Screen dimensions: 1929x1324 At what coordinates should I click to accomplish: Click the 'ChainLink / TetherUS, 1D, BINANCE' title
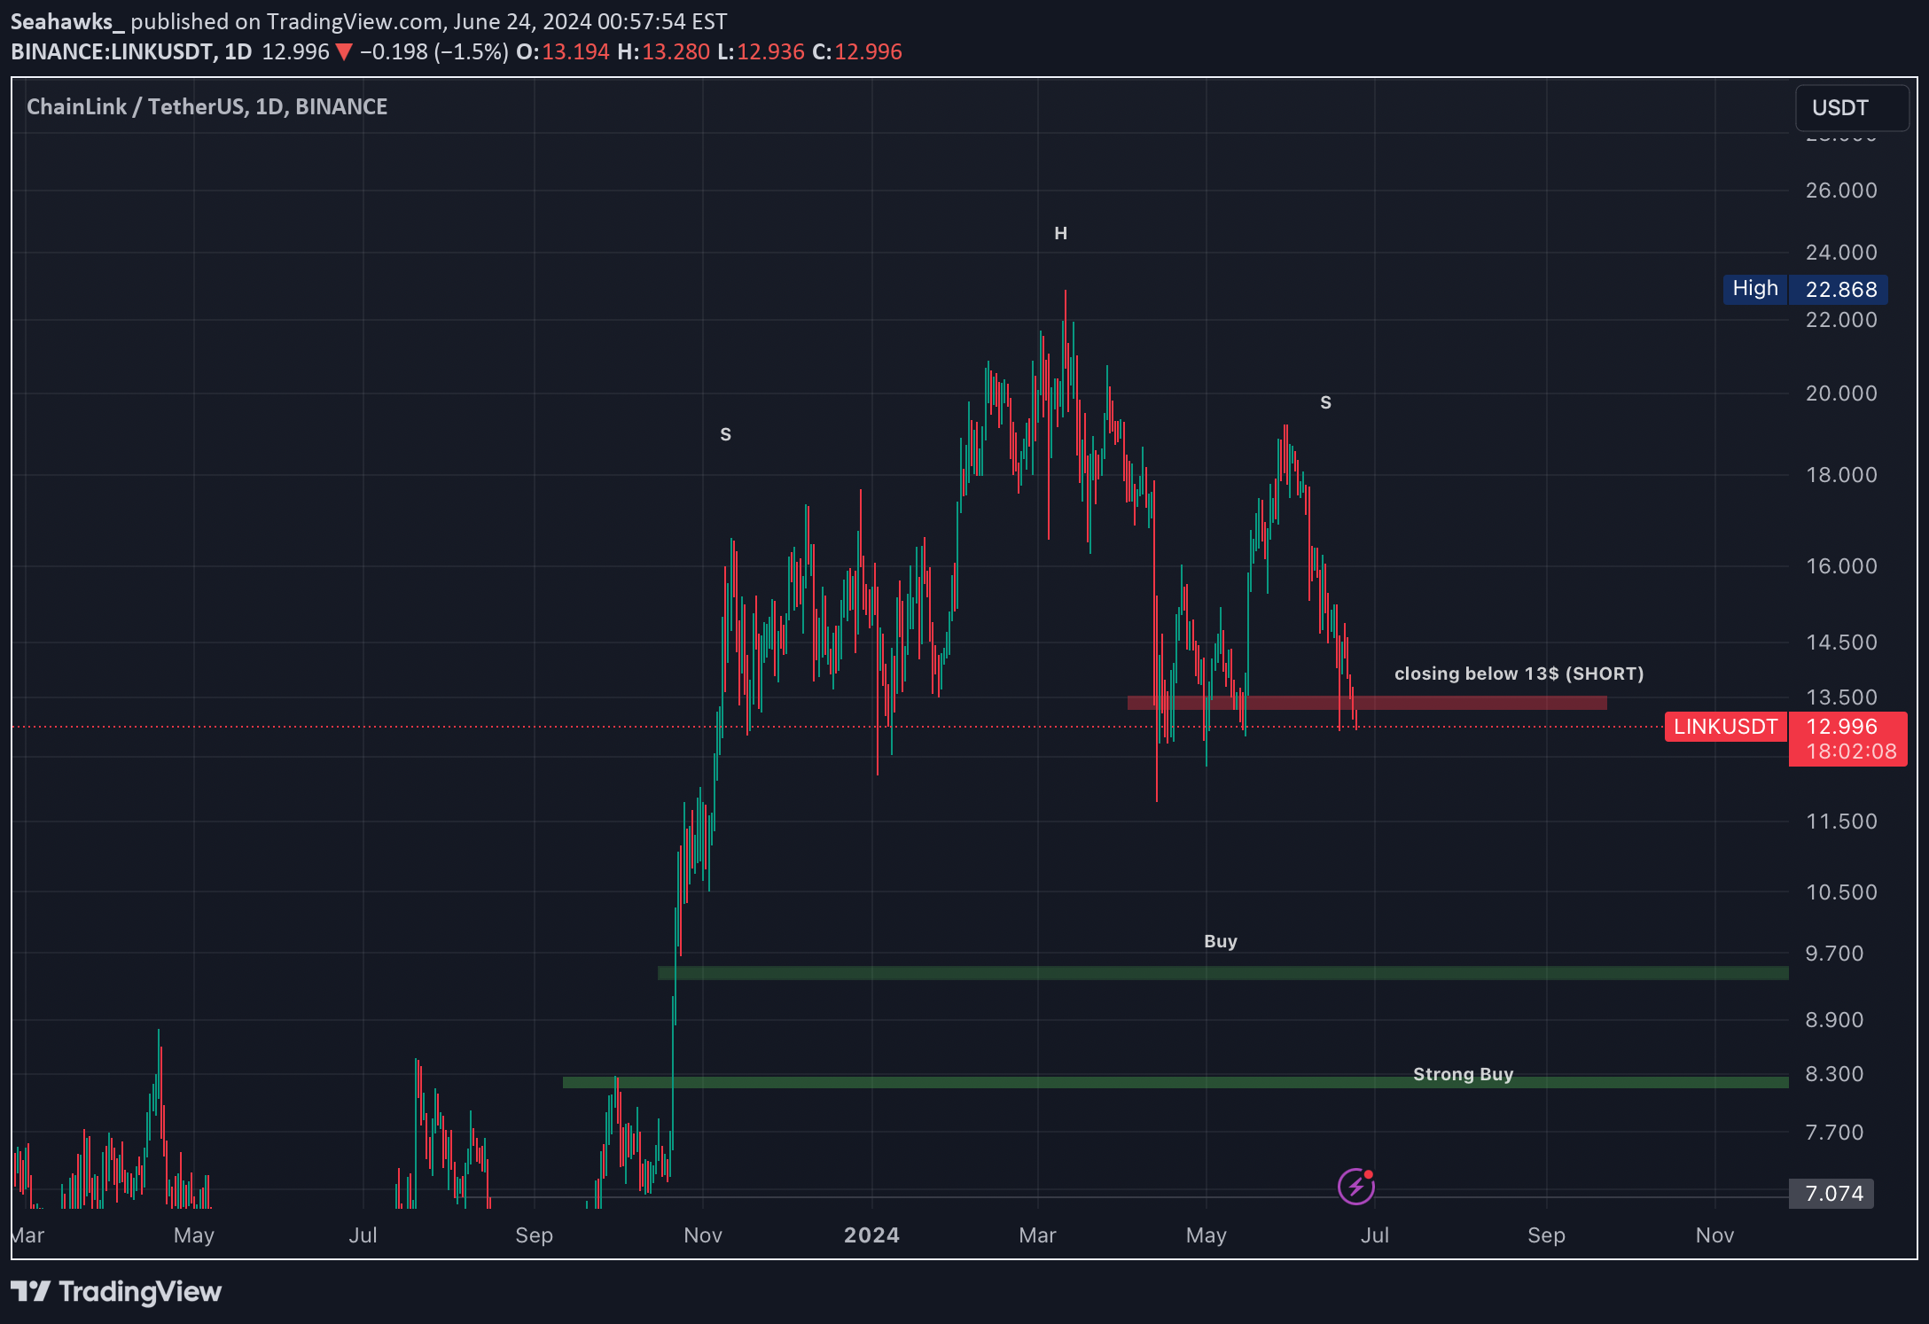pos(207,107)
